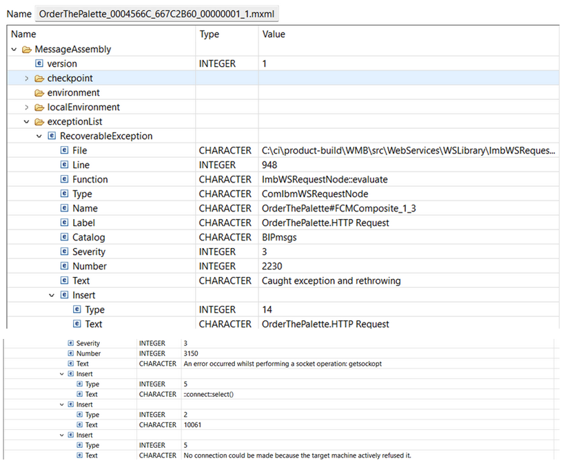Collapse the Insert node containing 10061

coord(62,404)
